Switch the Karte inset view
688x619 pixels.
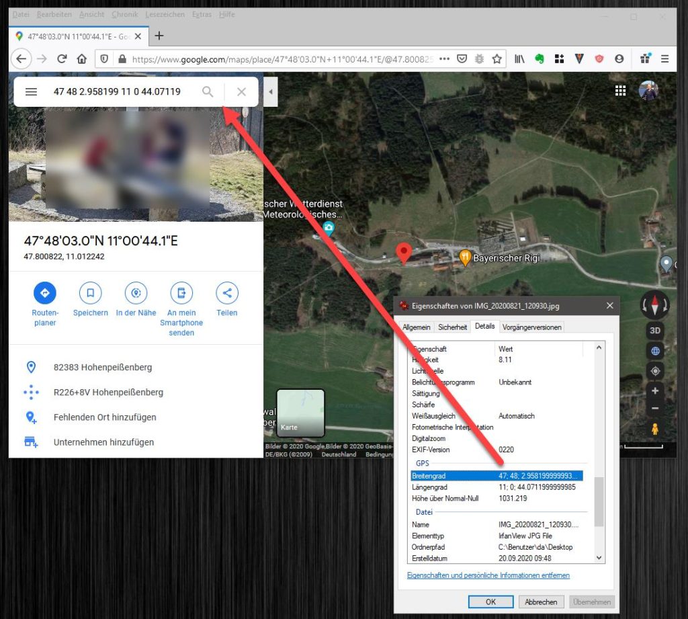coord(300,413)
